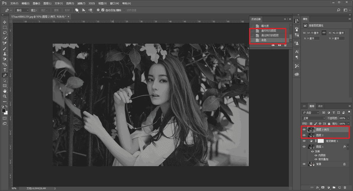Delete layer using trash icon in Layers panel
This screenshot has width=353, height=191.
[345, 187]
